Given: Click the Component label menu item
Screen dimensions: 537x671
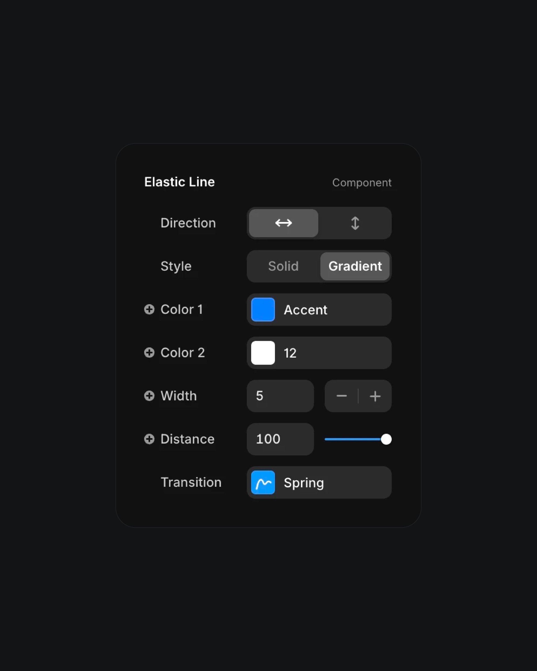Looking at the screenshot, I should (362, 182).
